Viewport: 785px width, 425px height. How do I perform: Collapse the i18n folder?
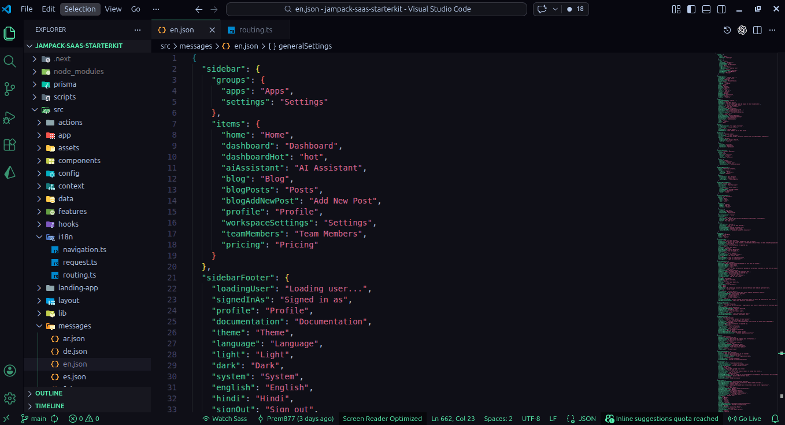click(87, 237)
